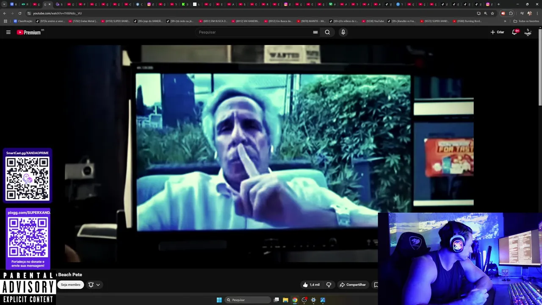Open the YouTube account avatar menu
The width and height of the screenshot is (542, 305).
pos(528,32)
